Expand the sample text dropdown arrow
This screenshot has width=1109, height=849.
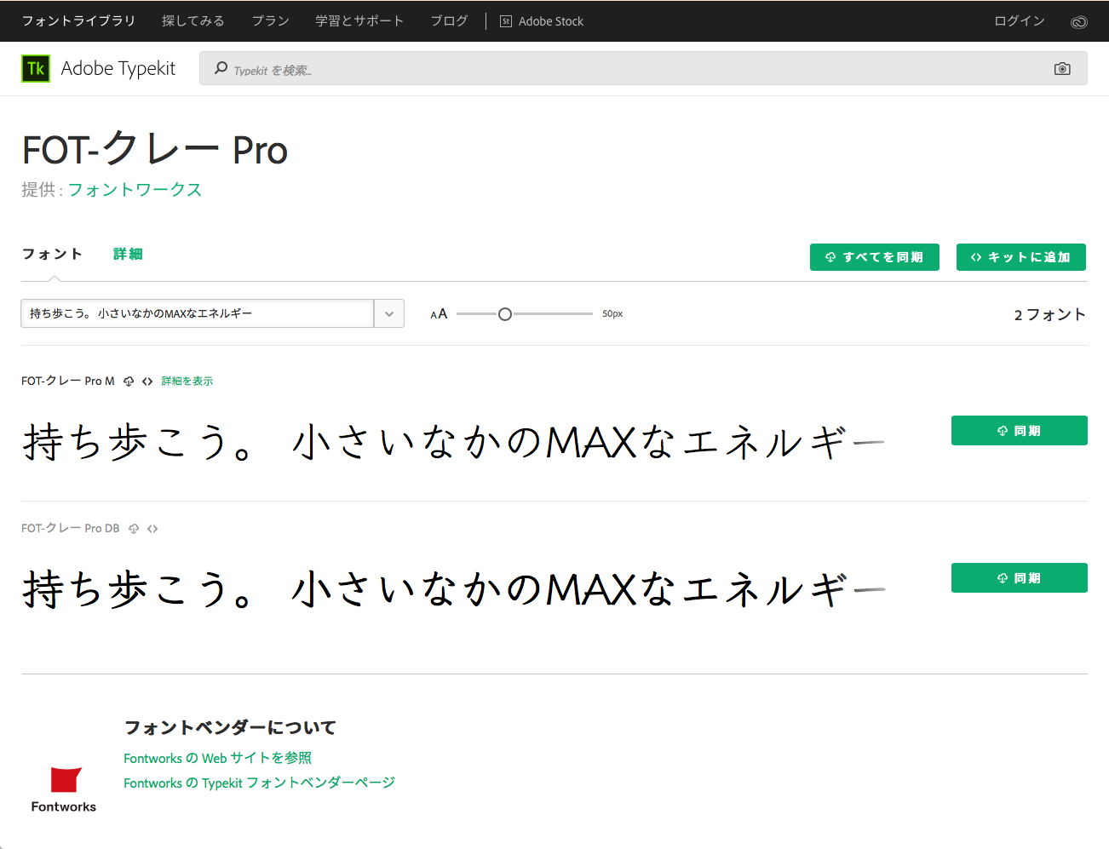pos(389,313)
